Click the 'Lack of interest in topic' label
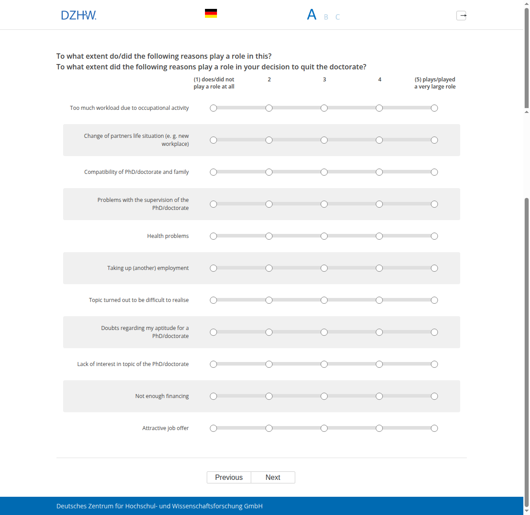Screen dimensions: 530x515 [x=133, y=364]
